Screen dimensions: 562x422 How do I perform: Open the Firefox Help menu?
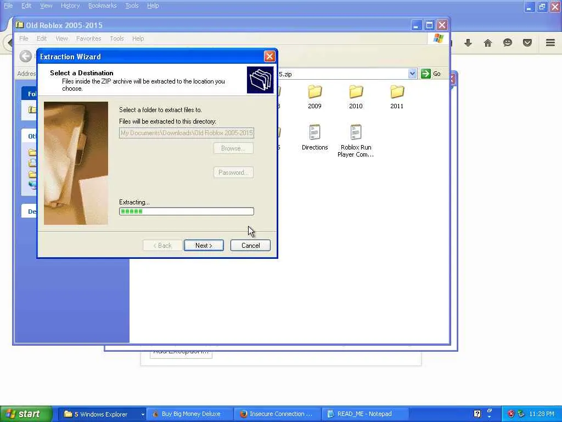pyautogui.click(x=153, y=5)
